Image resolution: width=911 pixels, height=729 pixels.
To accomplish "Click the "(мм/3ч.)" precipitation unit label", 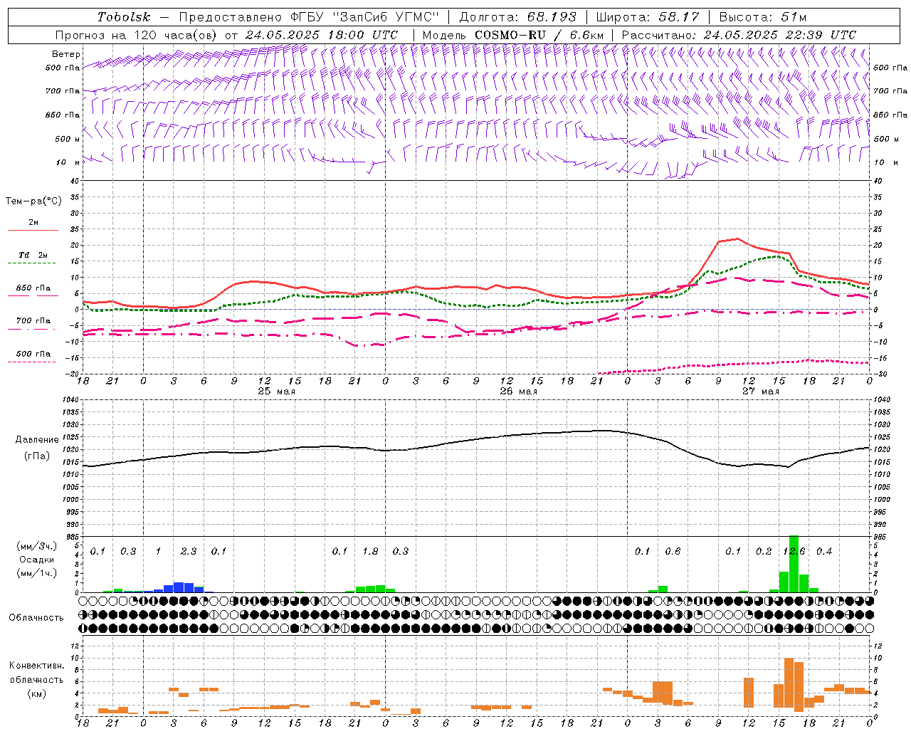I will point(36,546).
